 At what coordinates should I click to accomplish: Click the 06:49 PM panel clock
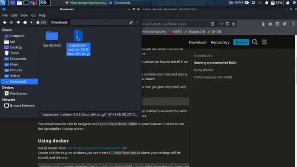236,3
